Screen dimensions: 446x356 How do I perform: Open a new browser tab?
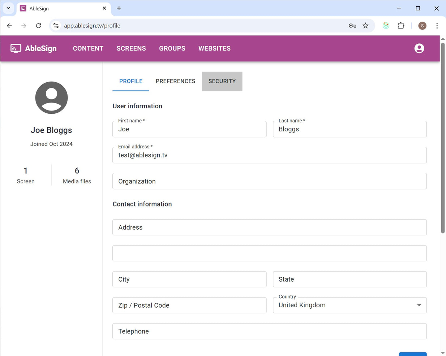coord(119,8)
